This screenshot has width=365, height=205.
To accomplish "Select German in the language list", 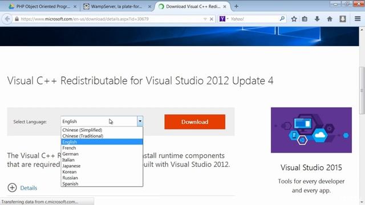I will 102,154.
